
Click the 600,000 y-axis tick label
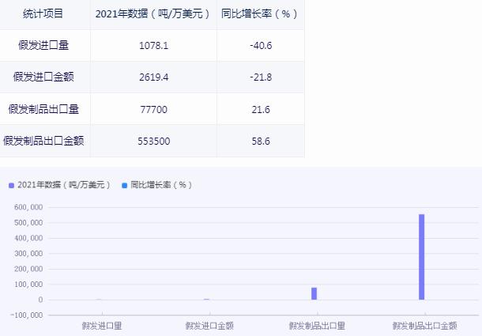28,208
